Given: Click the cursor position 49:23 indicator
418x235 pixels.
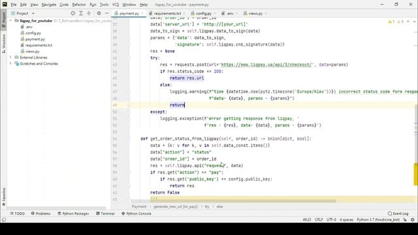Looking at the screenshot, I should click(307, 220).
